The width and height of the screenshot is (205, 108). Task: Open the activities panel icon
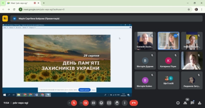[199, 103]
